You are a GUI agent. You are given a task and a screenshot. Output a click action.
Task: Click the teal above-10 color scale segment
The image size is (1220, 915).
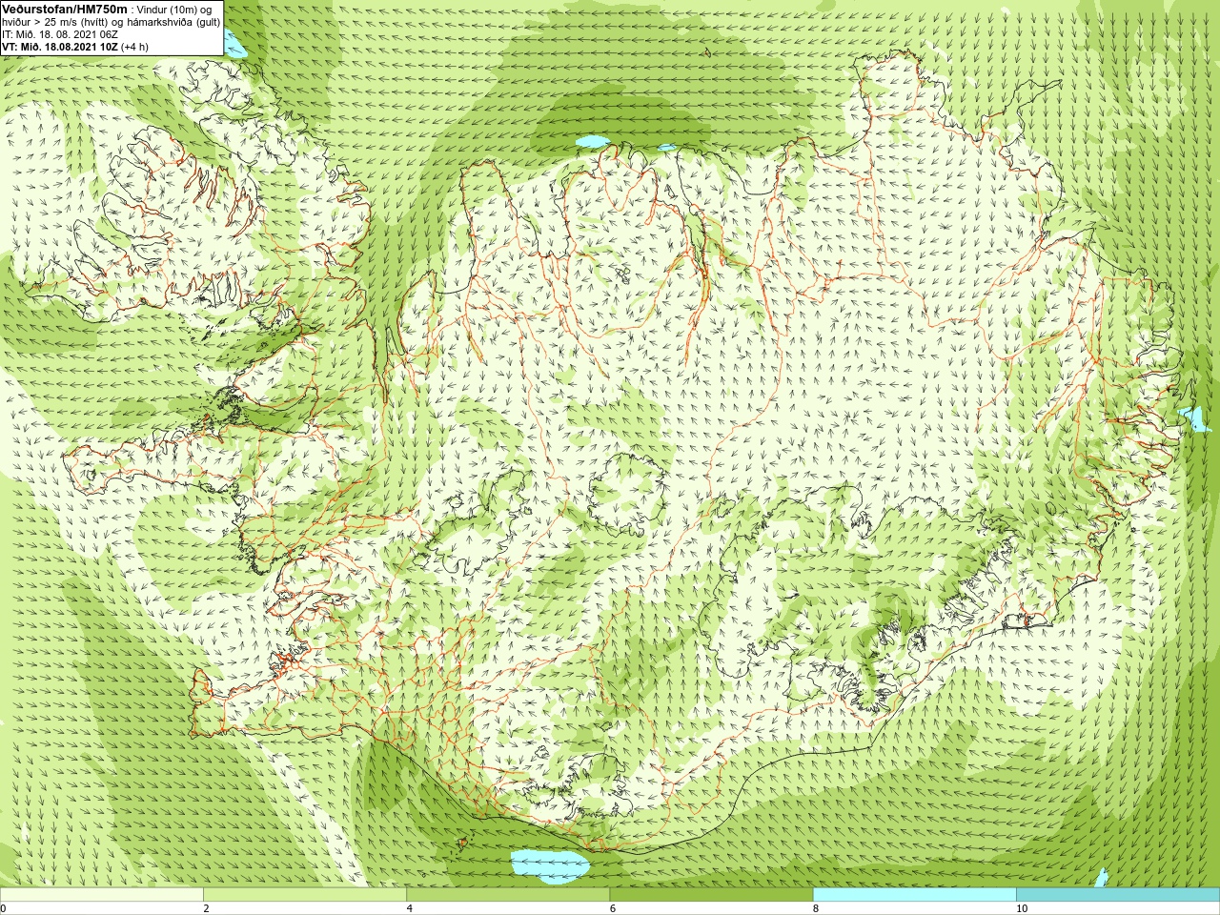[x=1118, y=895]
